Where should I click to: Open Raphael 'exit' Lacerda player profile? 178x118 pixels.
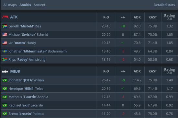click(26, 105)
